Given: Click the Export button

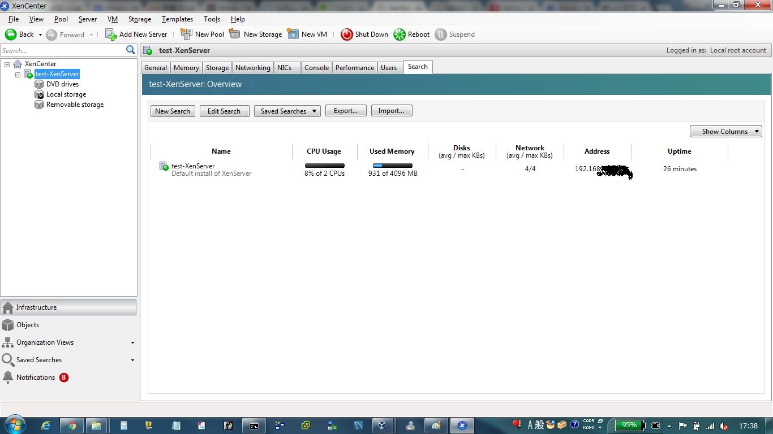Looking at the screenshot, I should [346, 110].
